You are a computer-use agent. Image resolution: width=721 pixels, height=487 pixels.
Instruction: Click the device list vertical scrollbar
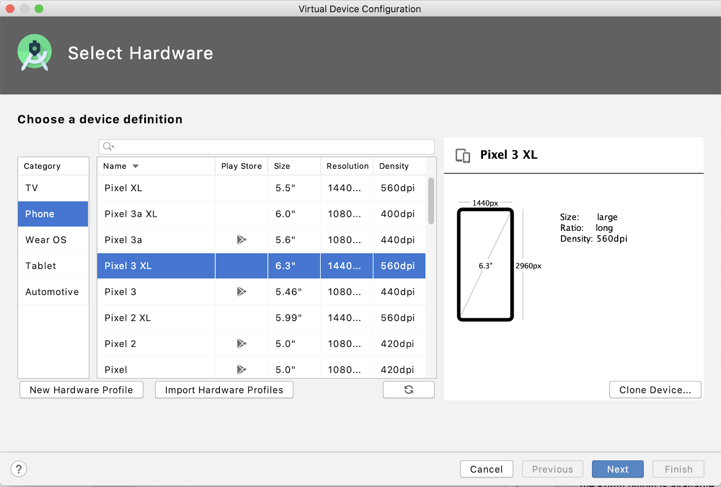point(431,201)
